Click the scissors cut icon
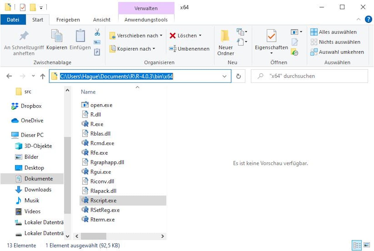 [97, 32]
